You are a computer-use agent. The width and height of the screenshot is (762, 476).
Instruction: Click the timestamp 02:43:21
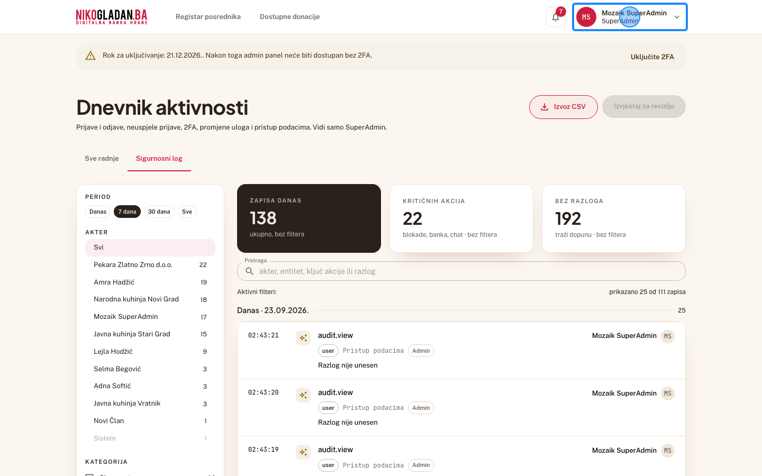point(264,335)
